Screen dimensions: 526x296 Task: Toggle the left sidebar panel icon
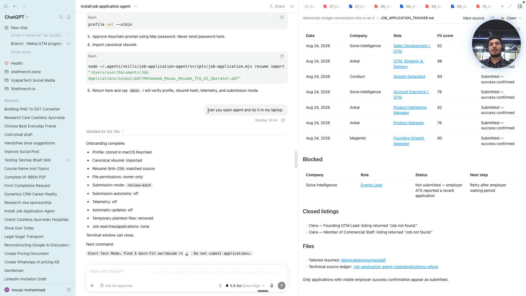pos(6,6)
